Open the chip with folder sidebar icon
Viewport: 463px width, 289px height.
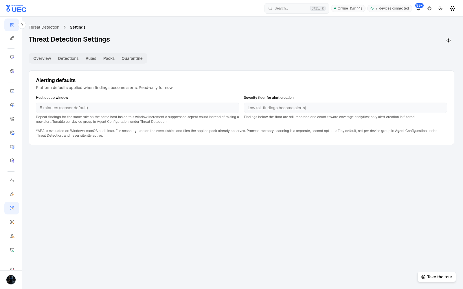(x=12, y=133)
